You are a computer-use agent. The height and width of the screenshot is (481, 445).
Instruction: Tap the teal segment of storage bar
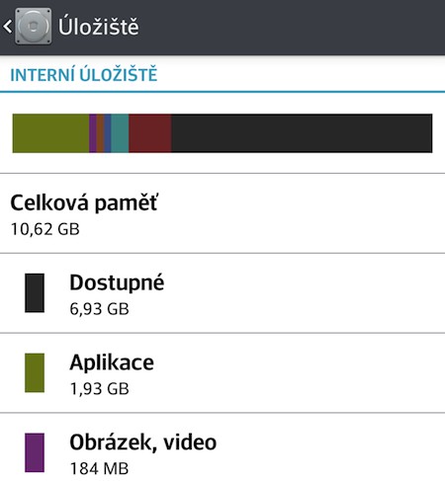(120, 133)
